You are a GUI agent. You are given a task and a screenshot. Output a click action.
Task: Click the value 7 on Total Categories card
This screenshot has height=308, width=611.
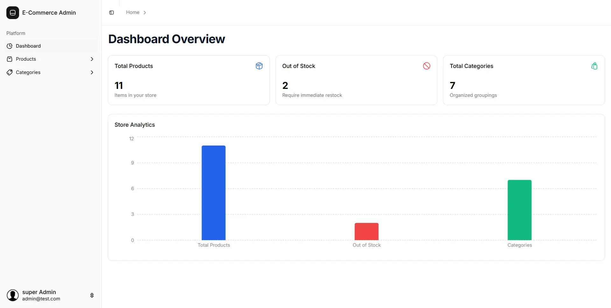coord(453,85)
